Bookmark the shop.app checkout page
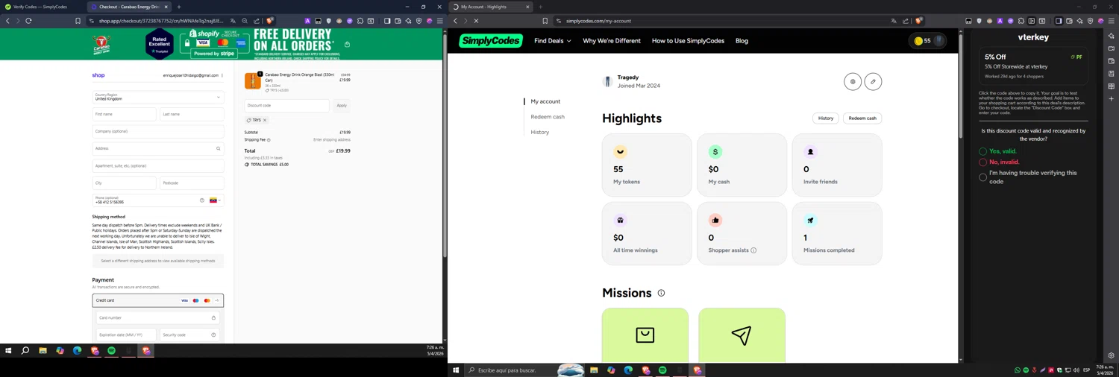The image size is (1119, 377). click(78, 21)
